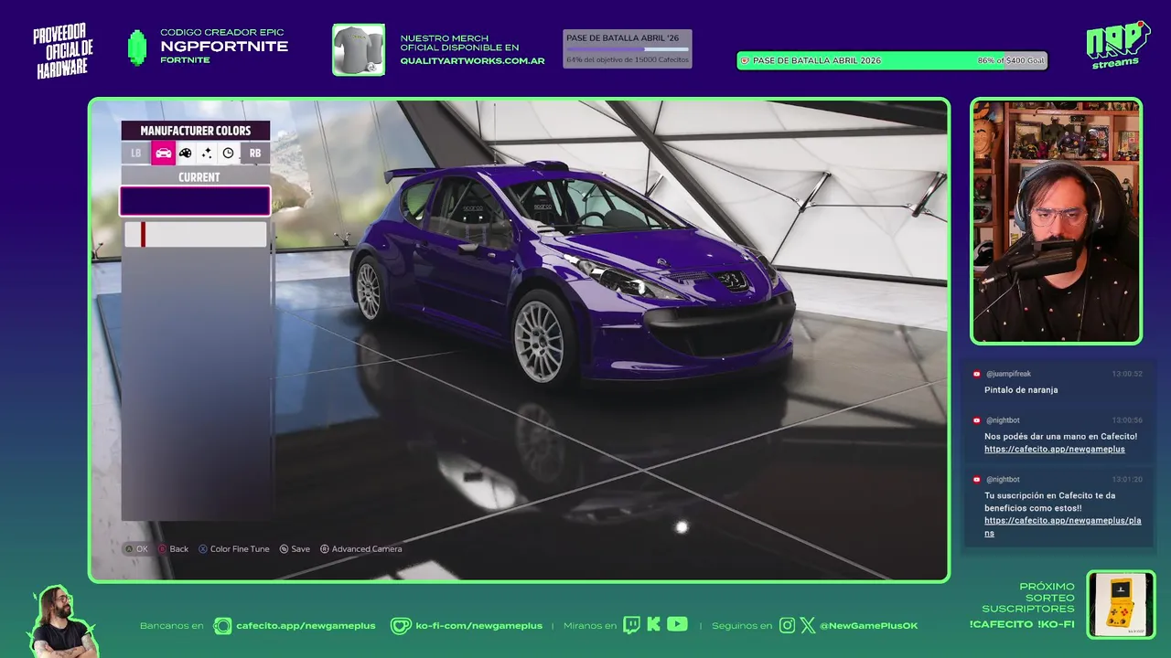Viewport: 1171px width, 658px height.
Task: Click the Ko-fi cup icon in footer
Action: coord(401,626)
